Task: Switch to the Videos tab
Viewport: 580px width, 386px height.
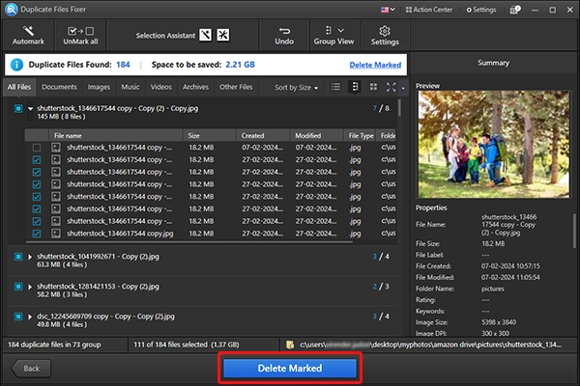Action: click(160, 87)
